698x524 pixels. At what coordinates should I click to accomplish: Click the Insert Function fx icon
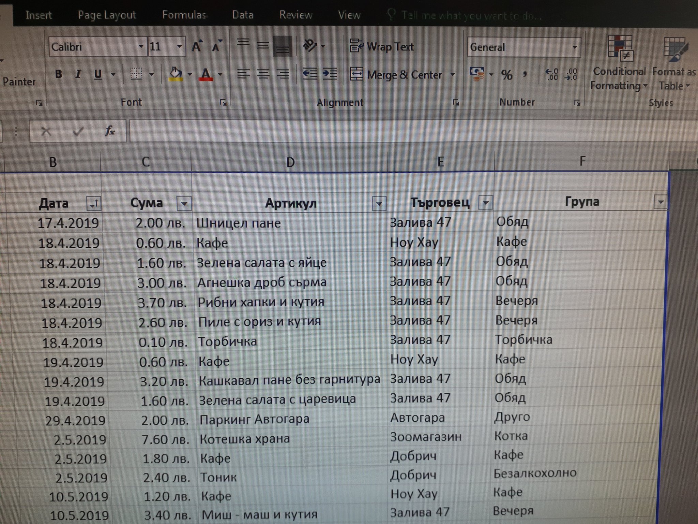(x=110, y=131)
